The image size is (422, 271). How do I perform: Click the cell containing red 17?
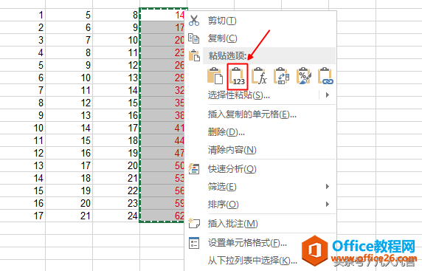point(162,27)
